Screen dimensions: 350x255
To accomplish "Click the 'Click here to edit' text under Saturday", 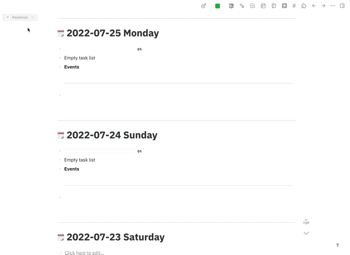I will (x=84, y=252).
